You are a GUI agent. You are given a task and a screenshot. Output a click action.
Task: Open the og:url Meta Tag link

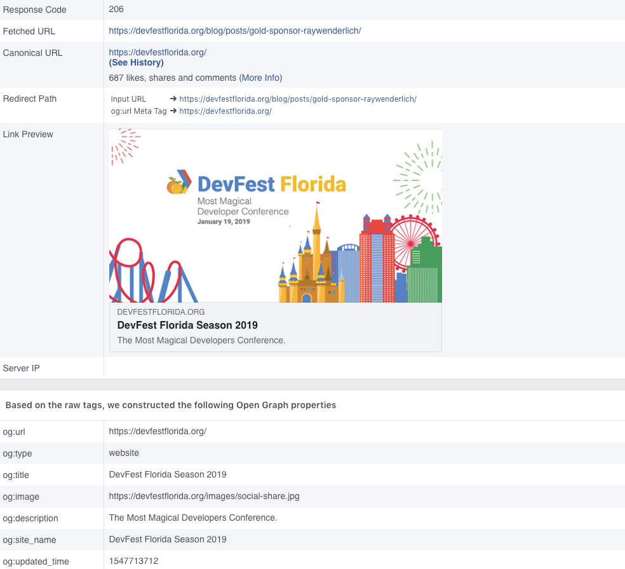[225, 111]
